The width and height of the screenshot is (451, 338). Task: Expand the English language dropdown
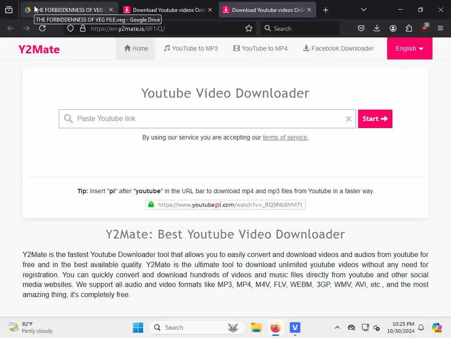410,48
